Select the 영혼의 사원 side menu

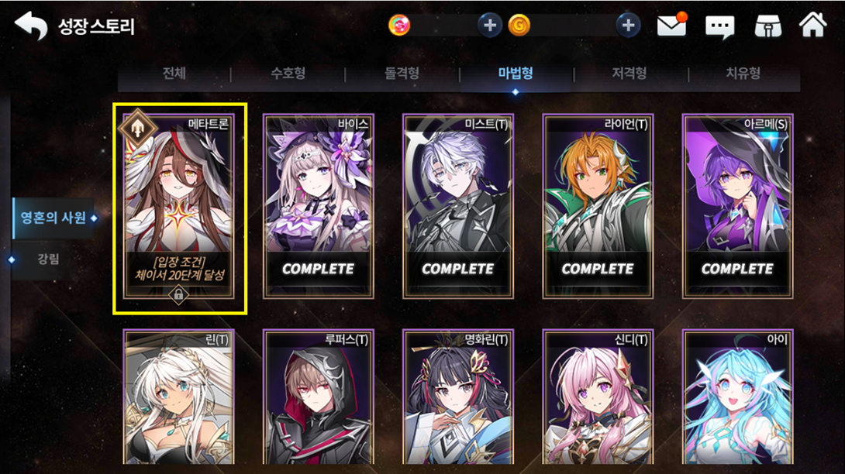(53, 218)
